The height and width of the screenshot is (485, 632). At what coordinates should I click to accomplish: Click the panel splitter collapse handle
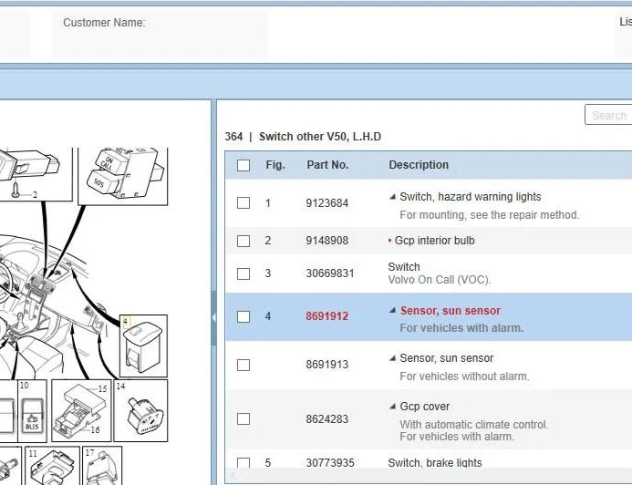(x=214, y=317)
